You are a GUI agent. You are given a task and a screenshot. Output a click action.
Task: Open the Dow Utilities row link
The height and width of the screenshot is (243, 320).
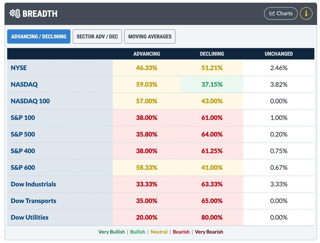coord(30,217)
